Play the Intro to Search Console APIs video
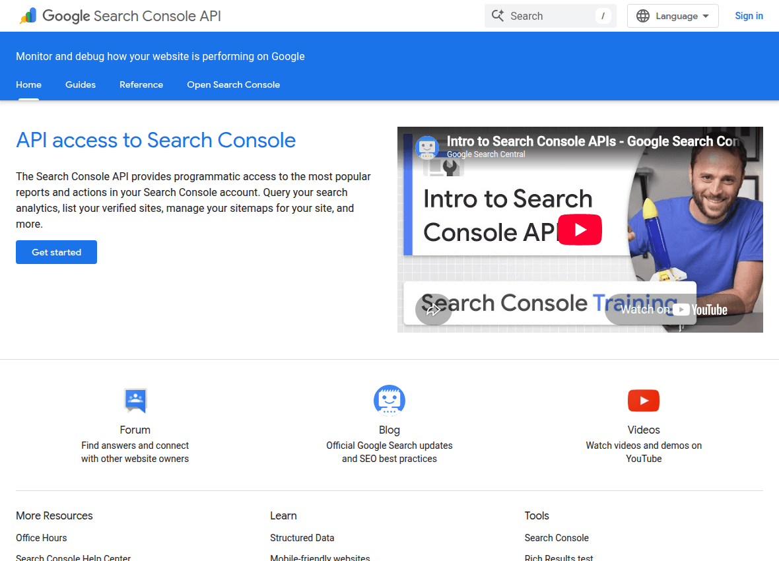Screen dimensions: 779x561 580,230
